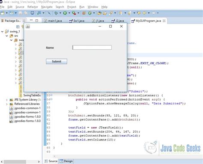Click the Save disk icon in the toolbar

coord(21,13)
